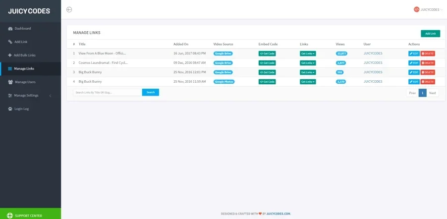The width and height of the screenshot is (447, 219).
Task: Click the Manage Users people icon
Action: (x=10, y=82)
